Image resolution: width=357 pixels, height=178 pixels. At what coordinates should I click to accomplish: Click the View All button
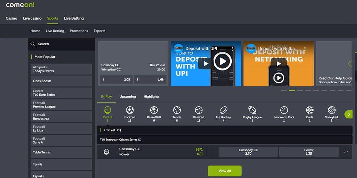[x=225, y=171]
